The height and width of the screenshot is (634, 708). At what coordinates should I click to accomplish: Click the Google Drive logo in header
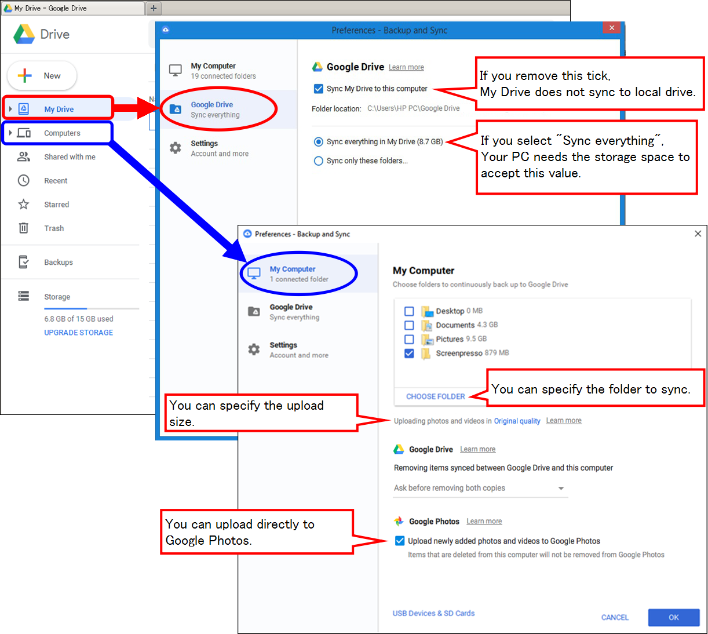click(24, 34)
